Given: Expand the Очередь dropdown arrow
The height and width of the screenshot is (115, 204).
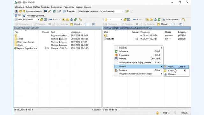Looking at the screenshot, I should pos(76,11).
